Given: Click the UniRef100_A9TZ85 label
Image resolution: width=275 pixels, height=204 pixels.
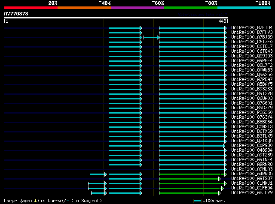Looking at the screenshot, I should [x=252, y=155].
